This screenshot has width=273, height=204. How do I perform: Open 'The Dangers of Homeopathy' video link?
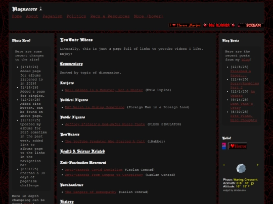(x=90, y=192)
